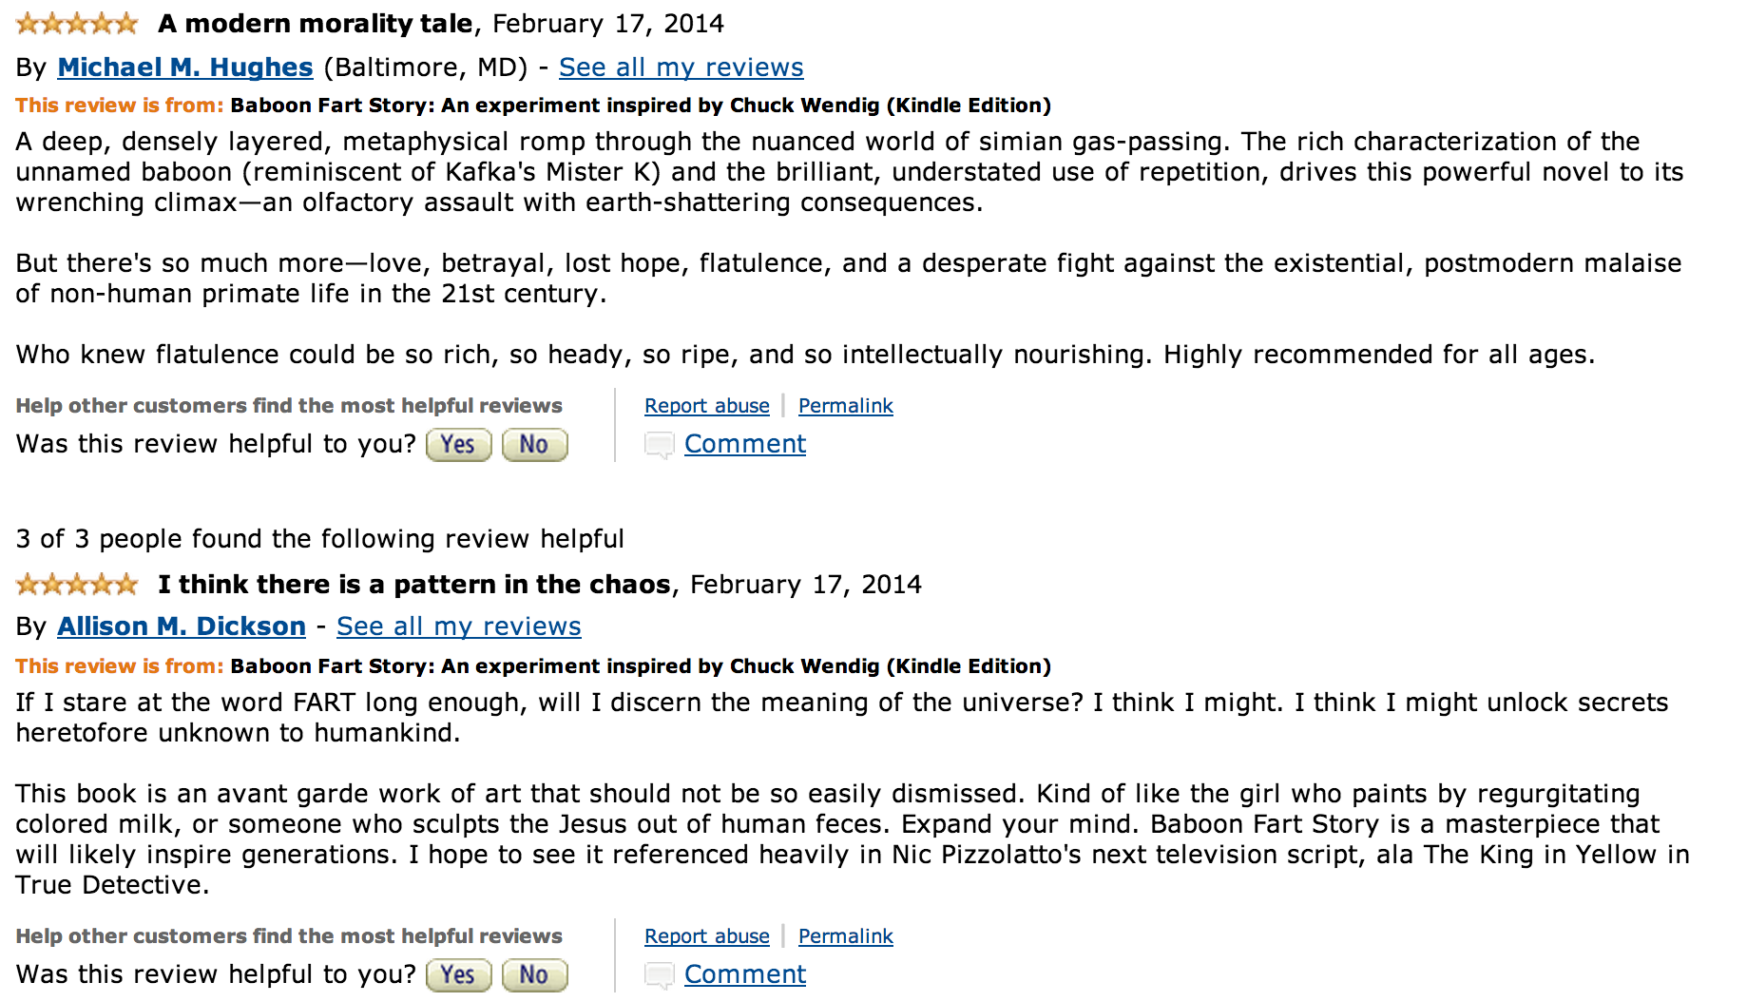Click the 'A modern morality tale' review title
This screenshot has height=1002, width=1747.
click(x=315, y=24)
